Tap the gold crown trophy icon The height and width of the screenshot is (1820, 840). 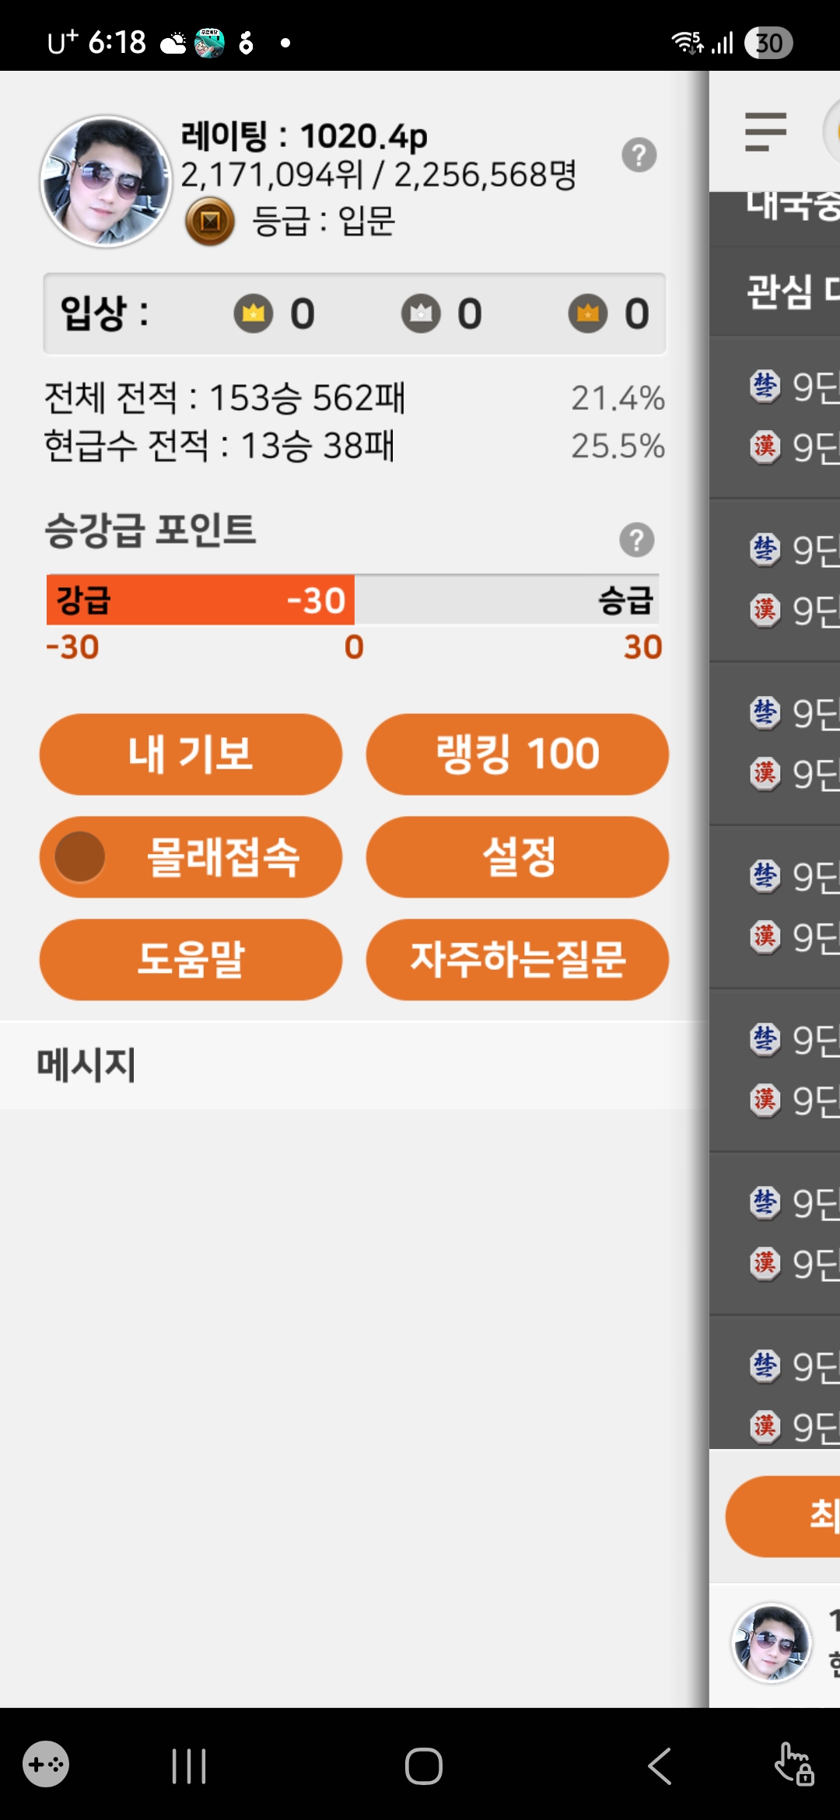254,314
